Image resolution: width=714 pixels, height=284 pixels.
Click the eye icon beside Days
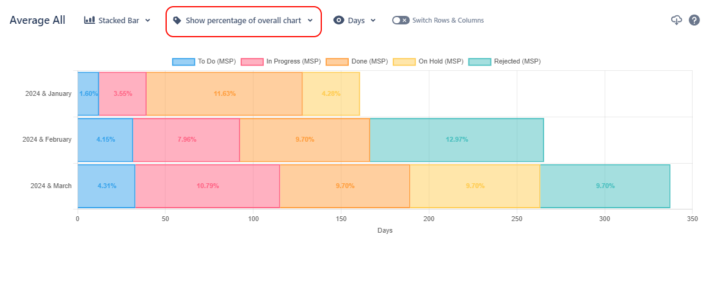(338, 20)
